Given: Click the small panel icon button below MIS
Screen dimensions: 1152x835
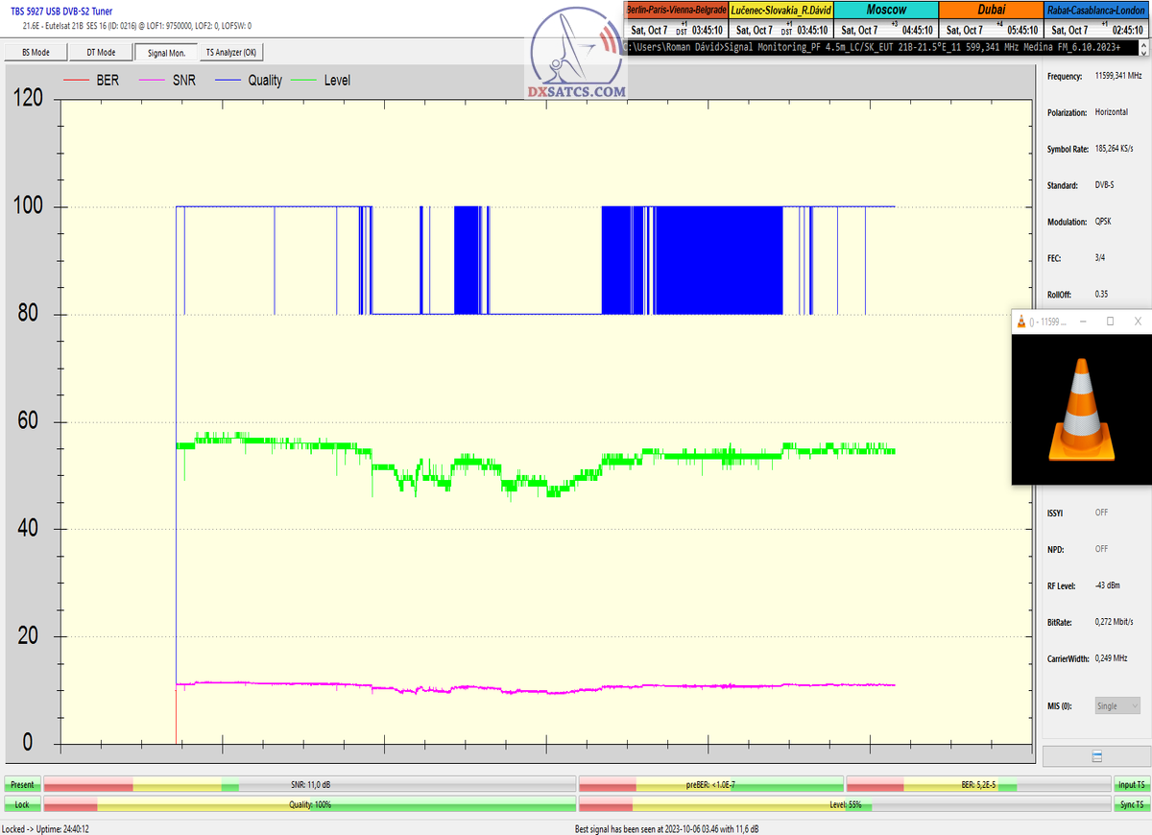Looking at the screenshot, I should 1096,756.
